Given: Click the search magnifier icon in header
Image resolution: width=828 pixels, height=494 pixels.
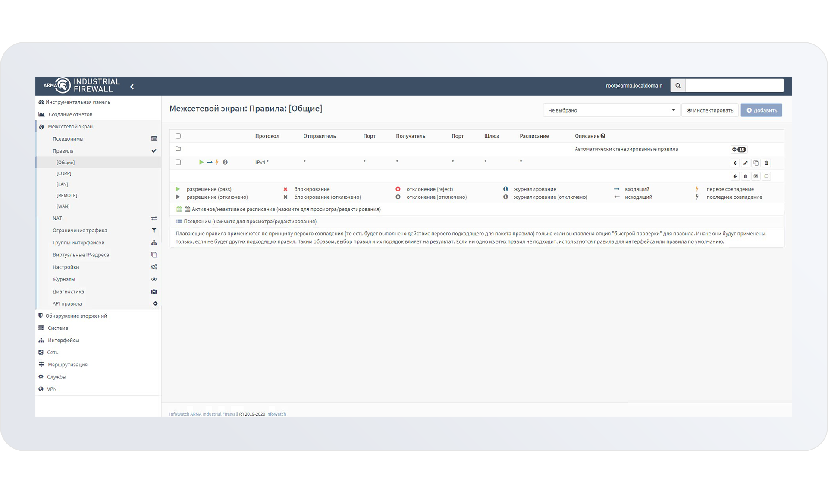Looking at the screenshot, I should coord(678,85).
